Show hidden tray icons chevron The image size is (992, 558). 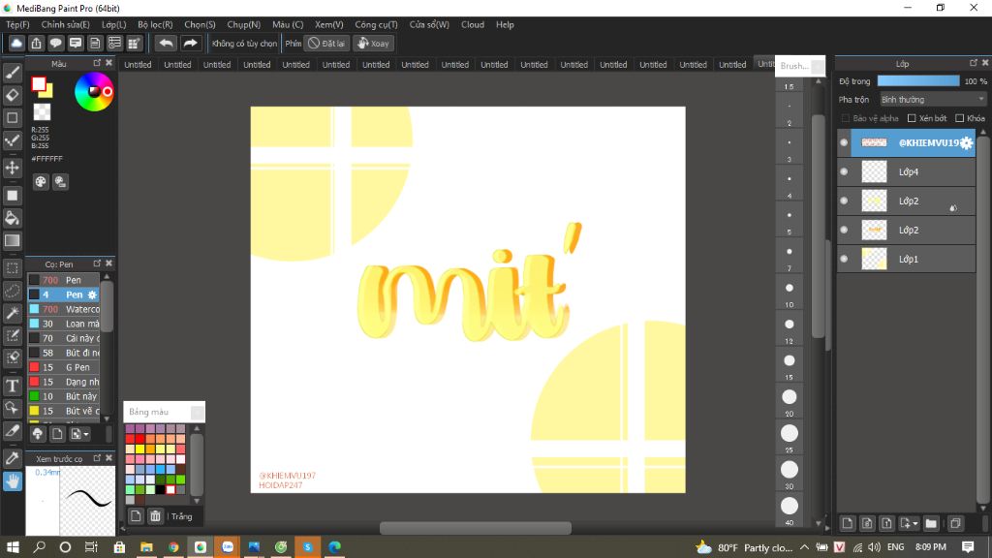click(804, 547)
